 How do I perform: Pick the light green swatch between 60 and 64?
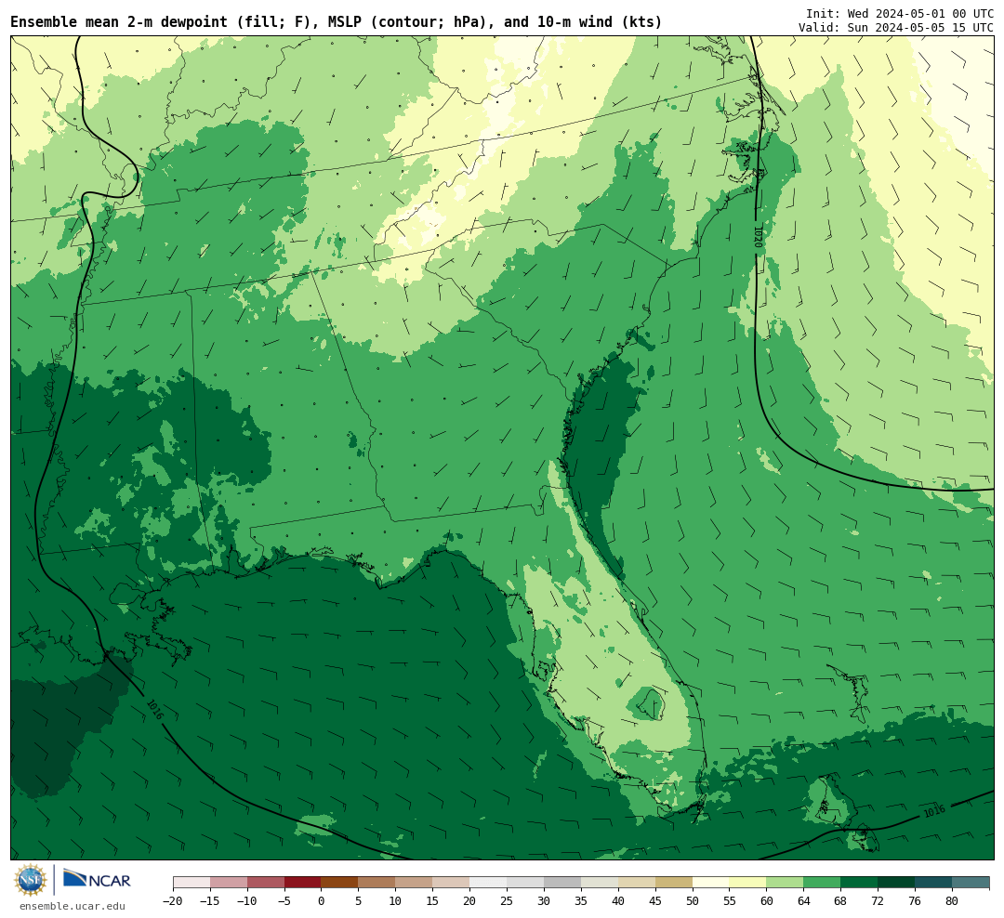pyautogui.click(x=785, y=883)
